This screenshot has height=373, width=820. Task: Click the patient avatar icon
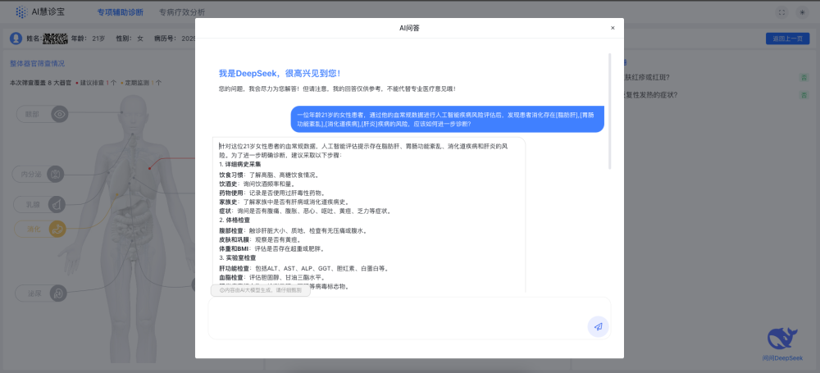[x=16, y=39]
